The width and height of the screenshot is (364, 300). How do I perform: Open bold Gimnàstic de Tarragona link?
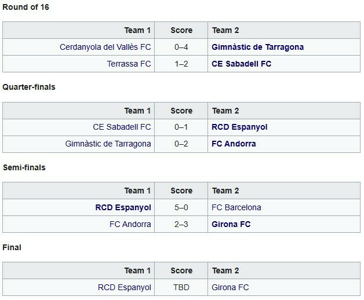click(258, 47)
